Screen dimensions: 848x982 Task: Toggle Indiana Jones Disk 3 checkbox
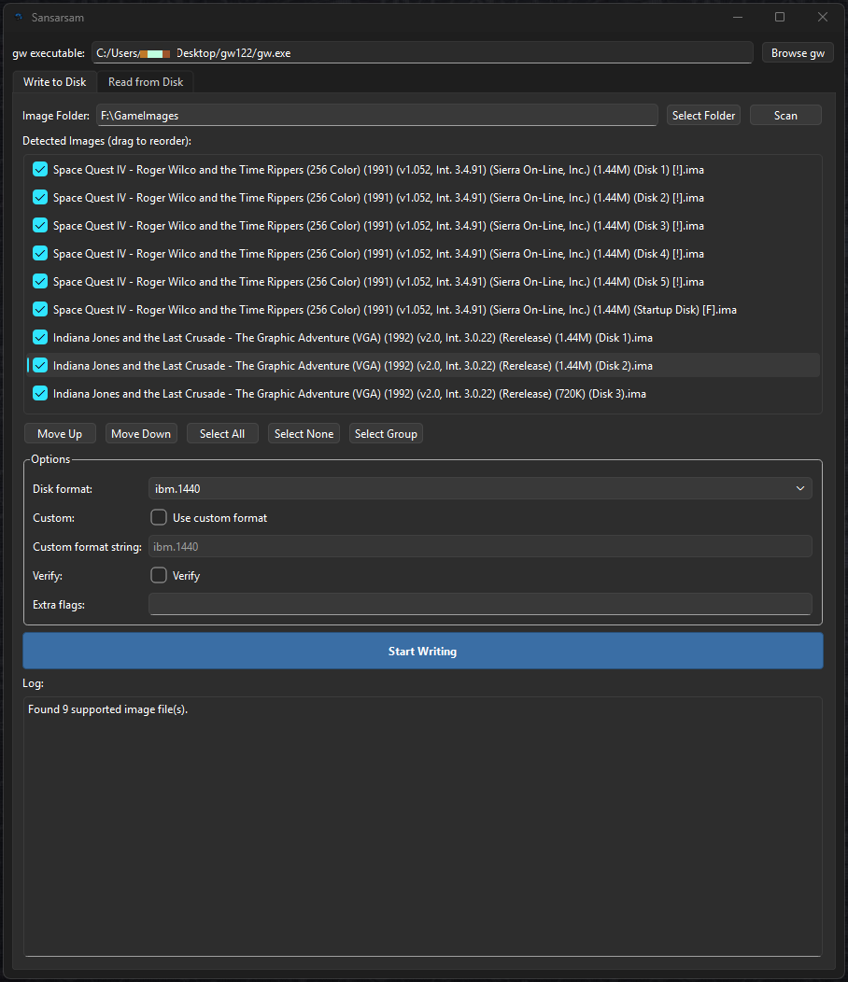pyautogui.click(x=40, y=393)
